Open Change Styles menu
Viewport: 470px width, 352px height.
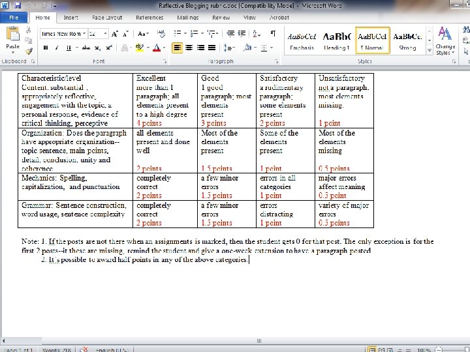[x=445, y=41]
